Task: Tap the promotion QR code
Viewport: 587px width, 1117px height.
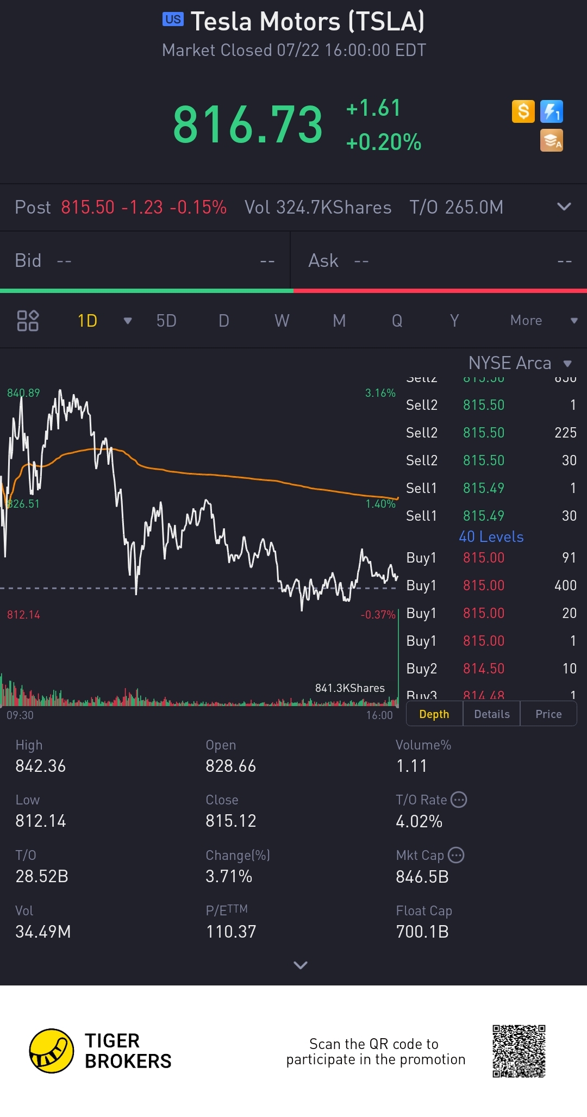Action: (519, 1051)
